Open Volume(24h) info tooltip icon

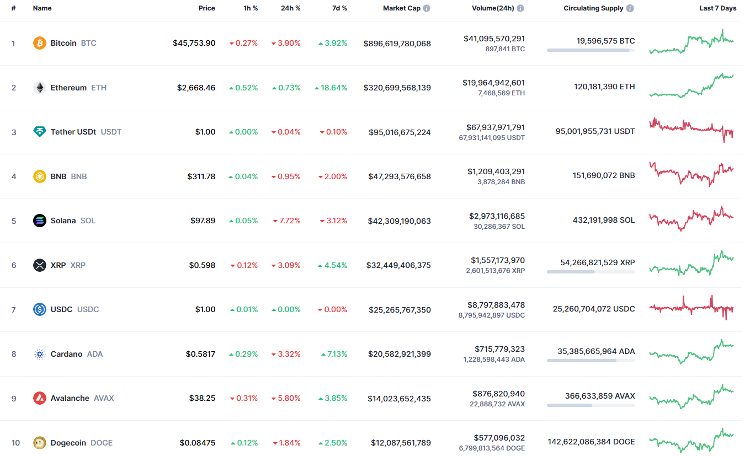coord(520,9)
